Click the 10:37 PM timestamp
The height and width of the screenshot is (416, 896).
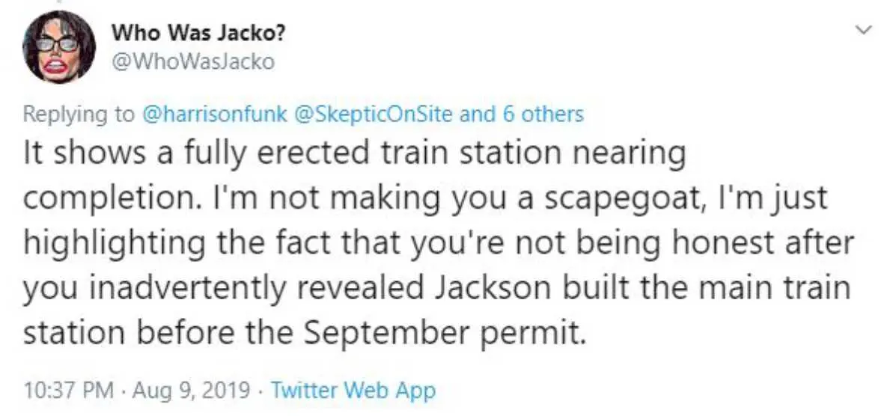click(67, 391)
